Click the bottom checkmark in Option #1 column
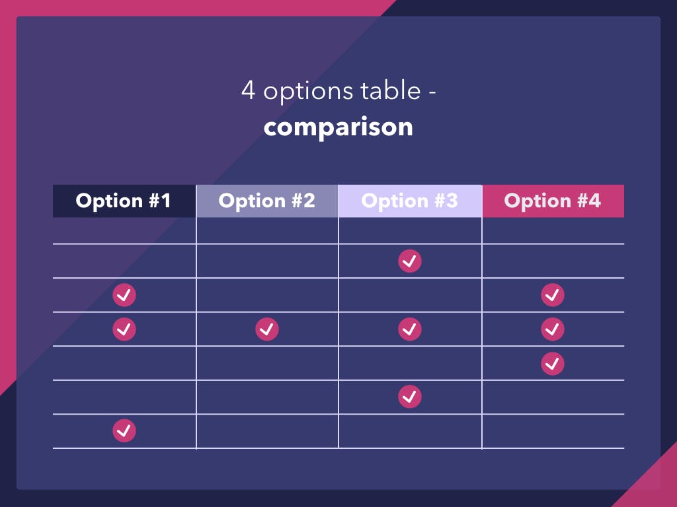The image size is (677, 507). (124, 431)
